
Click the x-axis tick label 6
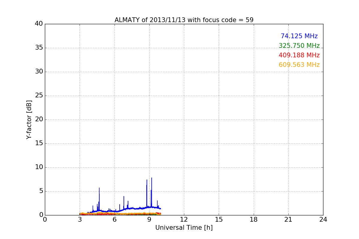115,219
